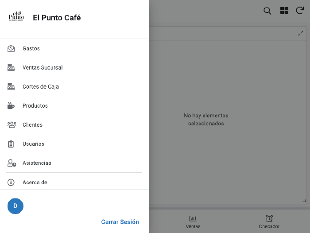The height and width of the screenshot is (233, 310).
Task: Click the Usuarios badge icon
Action: (x=11, y=144)
